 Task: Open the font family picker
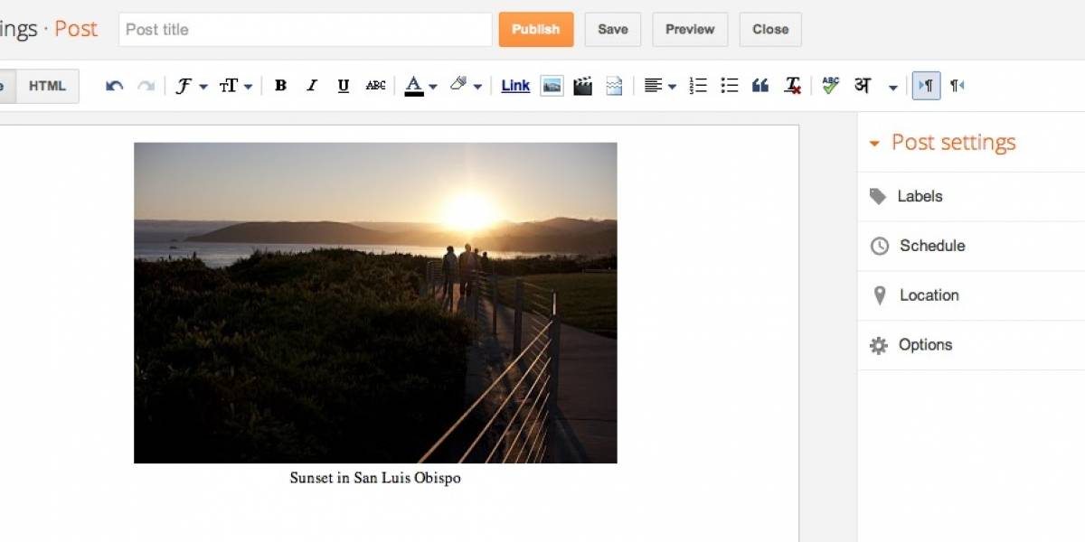coord(191,86)
